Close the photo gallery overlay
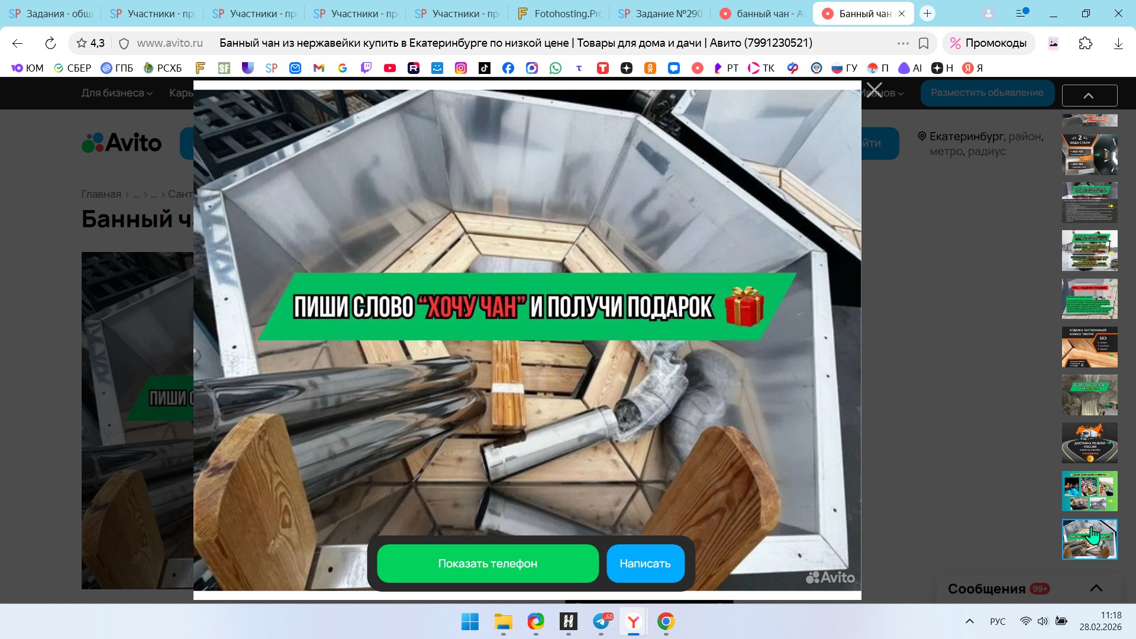 pos(874,90)
